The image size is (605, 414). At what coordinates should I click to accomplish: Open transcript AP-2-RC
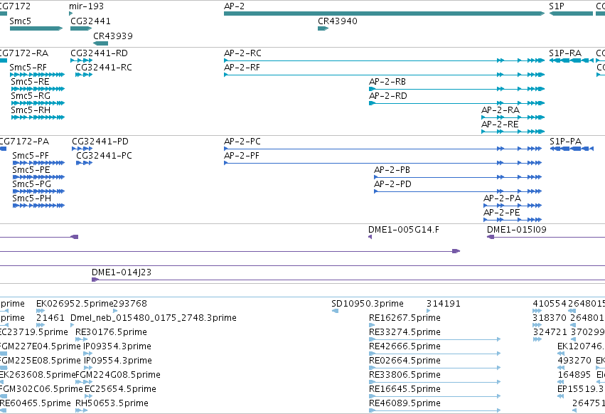(384, 60)
